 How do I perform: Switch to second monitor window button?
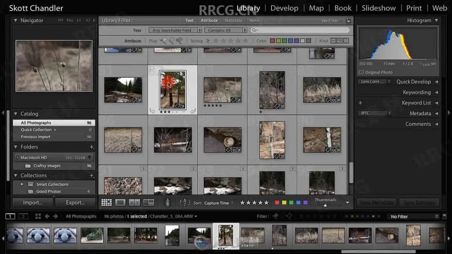point(23,216)
